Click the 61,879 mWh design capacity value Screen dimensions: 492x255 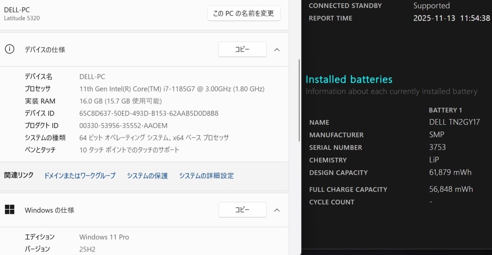point(450,172)
